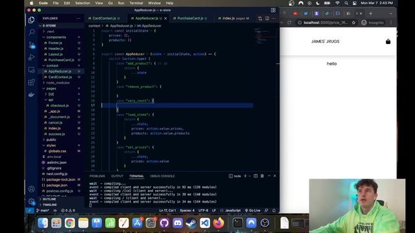Split the editor to the right
Screen dimensions: 415x233
tap(267, 18)
